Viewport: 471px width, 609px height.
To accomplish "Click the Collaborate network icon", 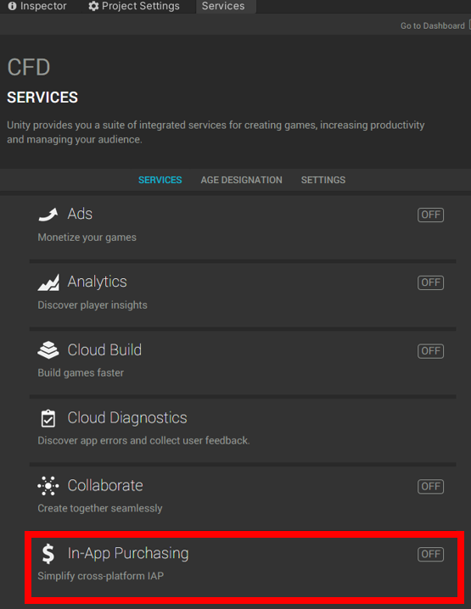I will click(48, 486).
